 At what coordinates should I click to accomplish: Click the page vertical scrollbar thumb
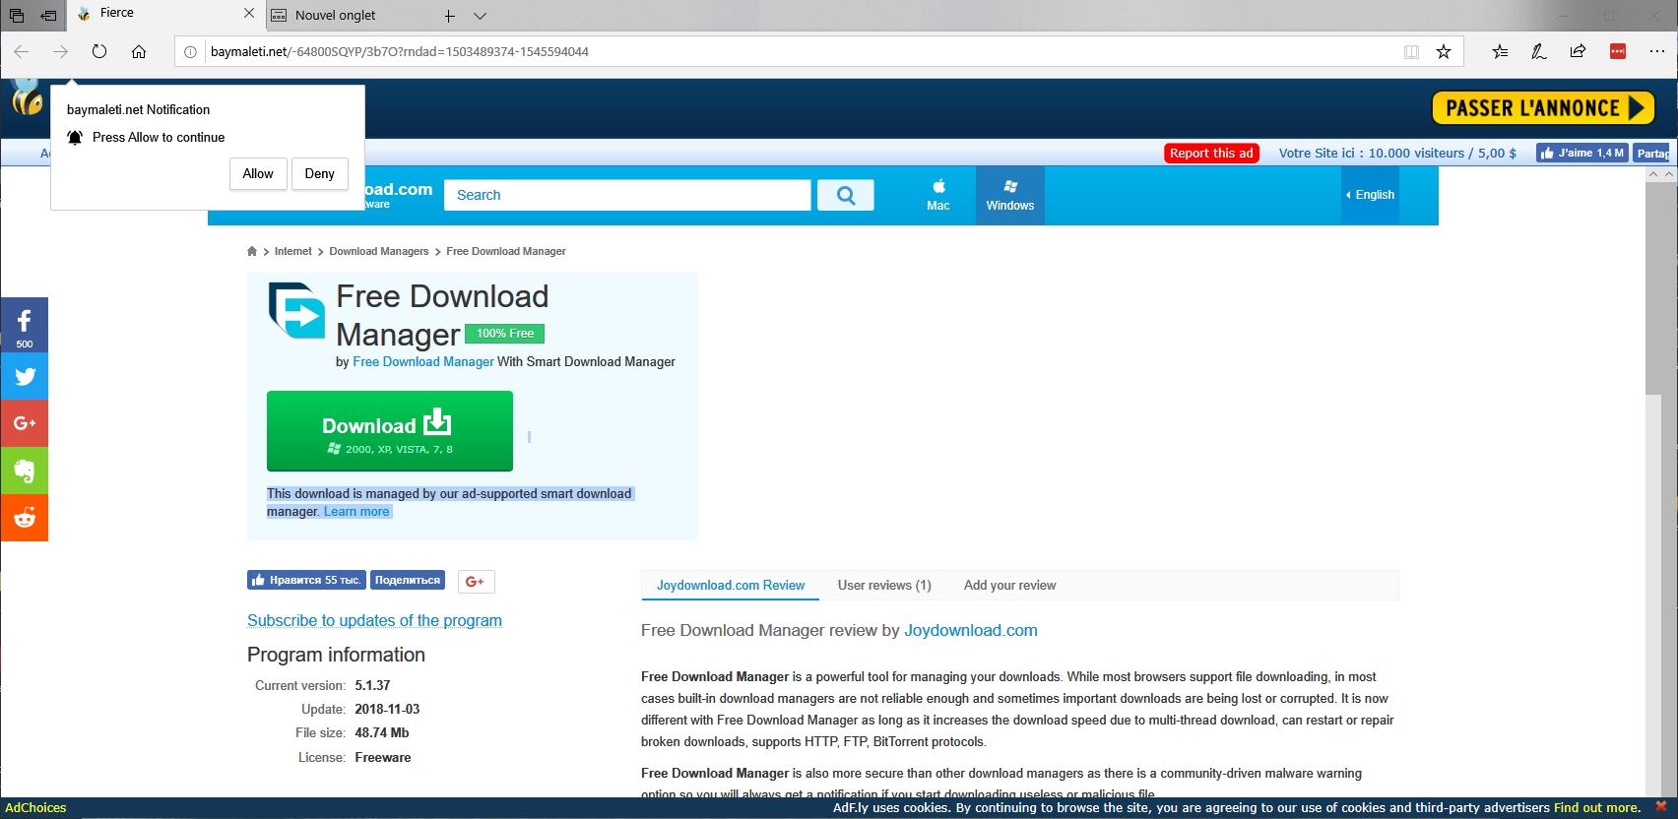[x=1653, y=287]
